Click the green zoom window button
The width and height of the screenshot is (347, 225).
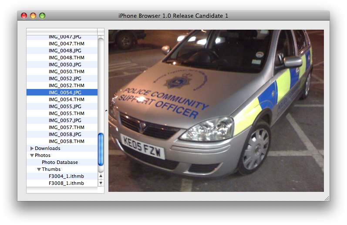[x=42, y=16]
